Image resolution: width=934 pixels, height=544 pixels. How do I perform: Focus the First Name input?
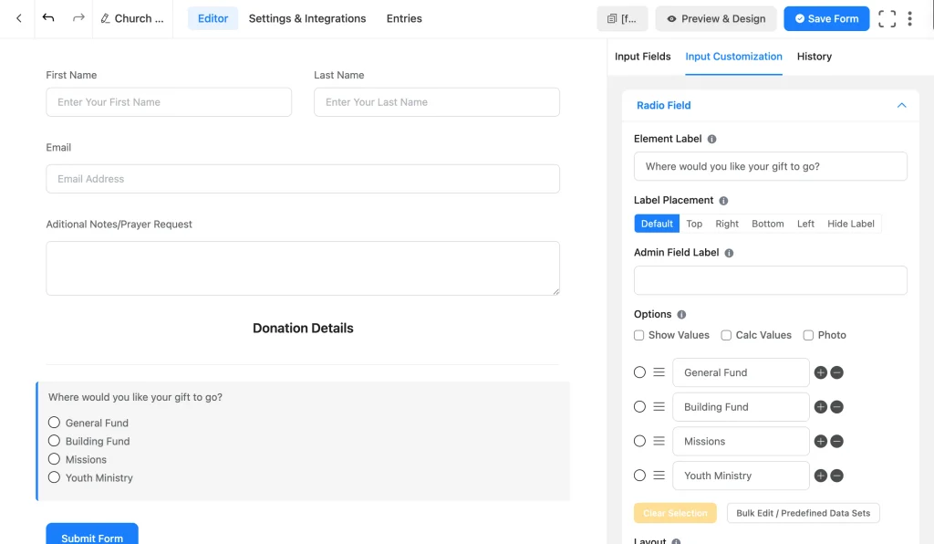click(x=169, y=102)
